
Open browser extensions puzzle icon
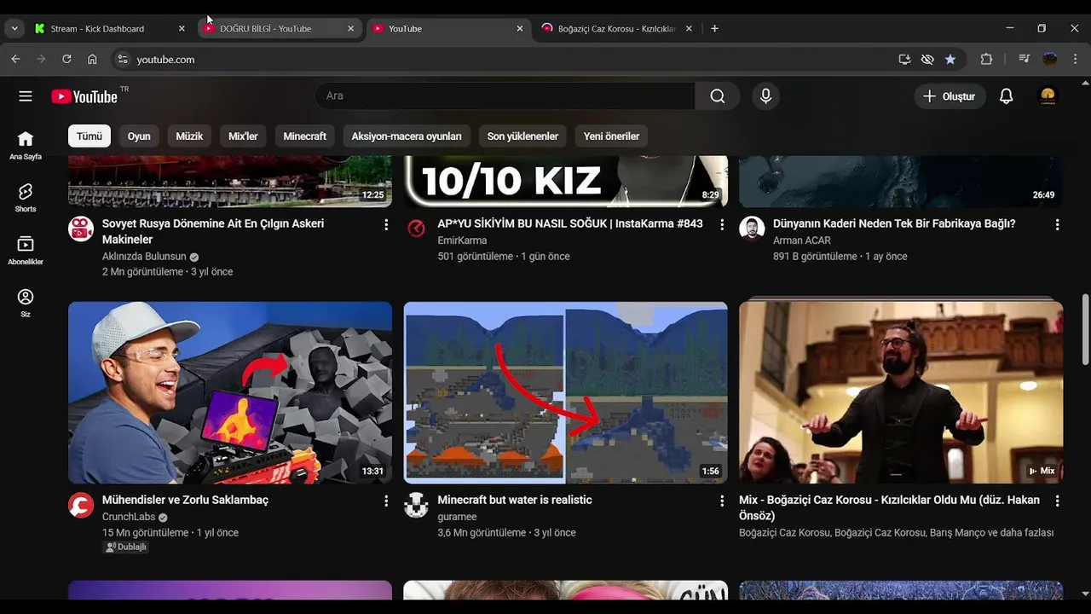point(986,59)
